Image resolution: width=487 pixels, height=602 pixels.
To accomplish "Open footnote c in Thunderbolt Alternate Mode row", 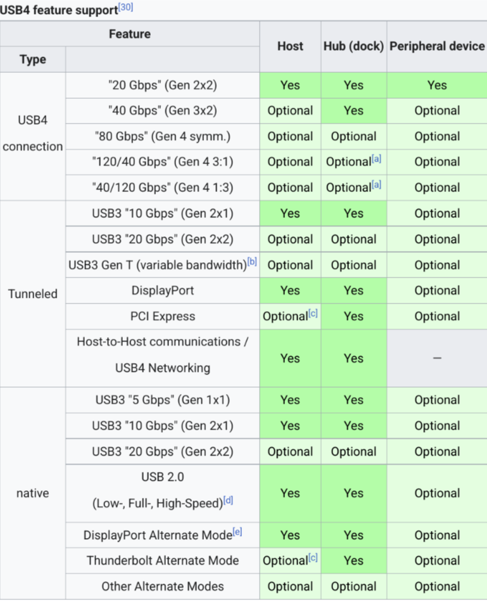I will click(313, 558).
